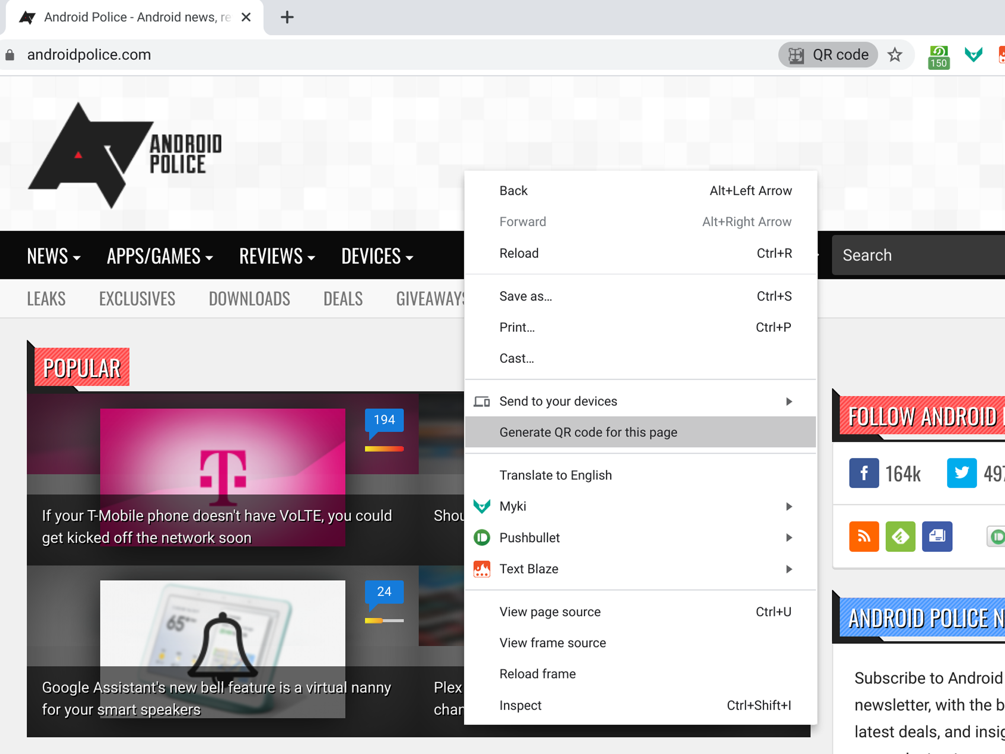Open the DEVICES dropdown
Screen dimensions: 1005x754
(x=377, y=256)
